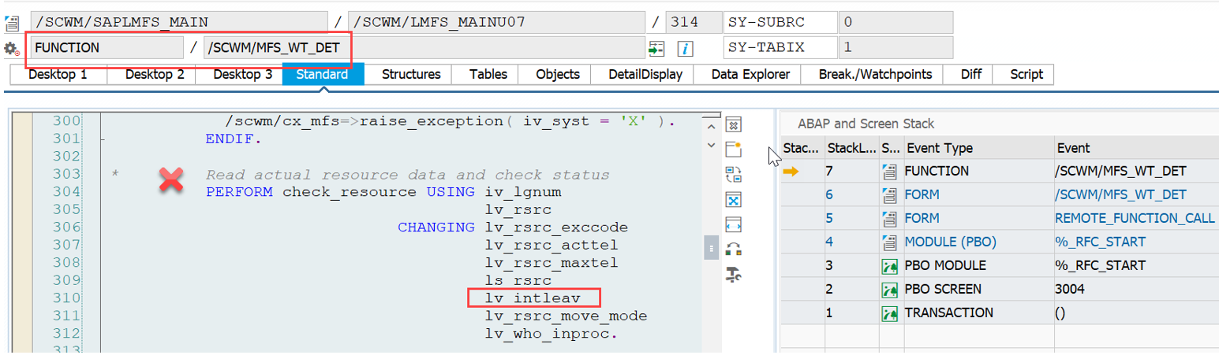Click the close tool icon atop editor side toolbar
This screenshot has width=1219, height=355.
pos(734,124)
